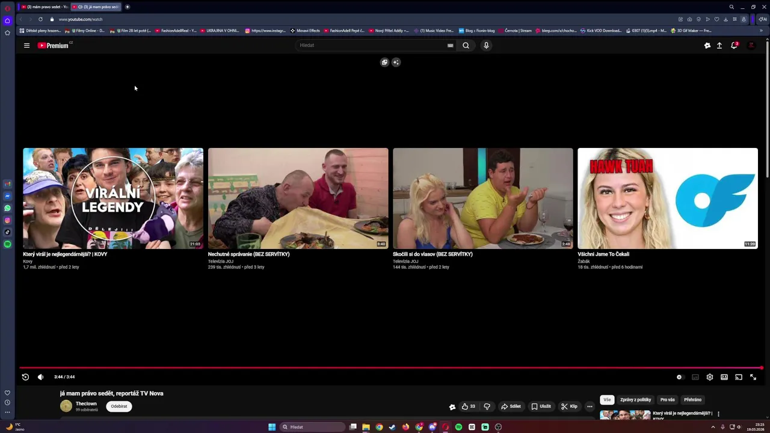Image resolution: width=770 pixels, height=433 pixels.
Task: Open a new browser tab with the plus button
Action: pos(127,7)
